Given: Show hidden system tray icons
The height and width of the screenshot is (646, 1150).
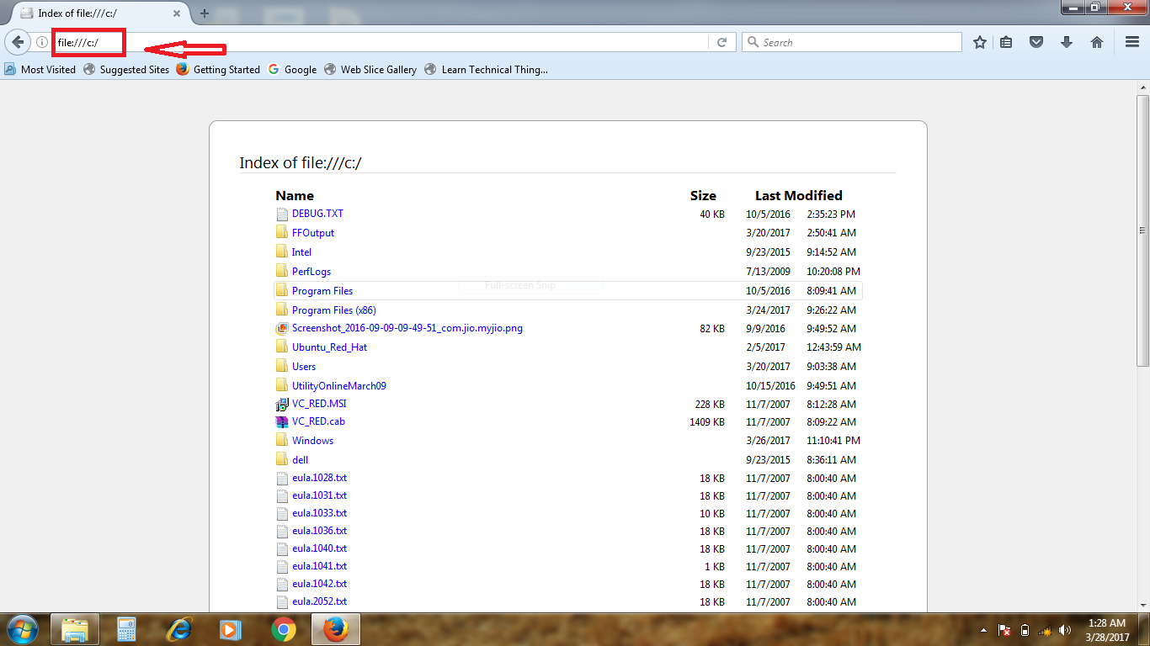Looking at the screenshot, I should (x=983, y=628).
